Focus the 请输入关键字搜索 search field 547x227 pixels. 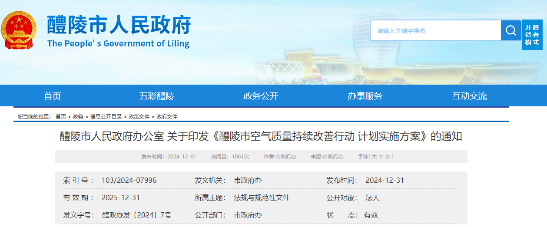tap(435, 31)
